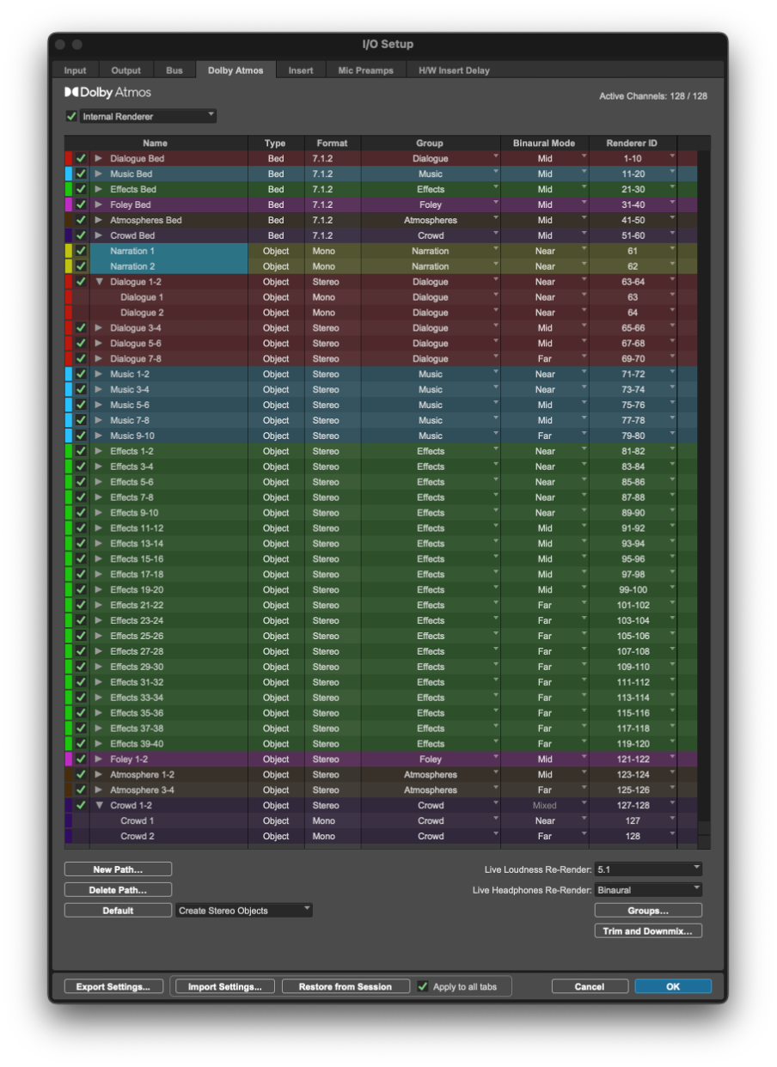Collapse the Crowd 1-2 object group
This screenshot has height=1067, width=777.
point(101,805)
